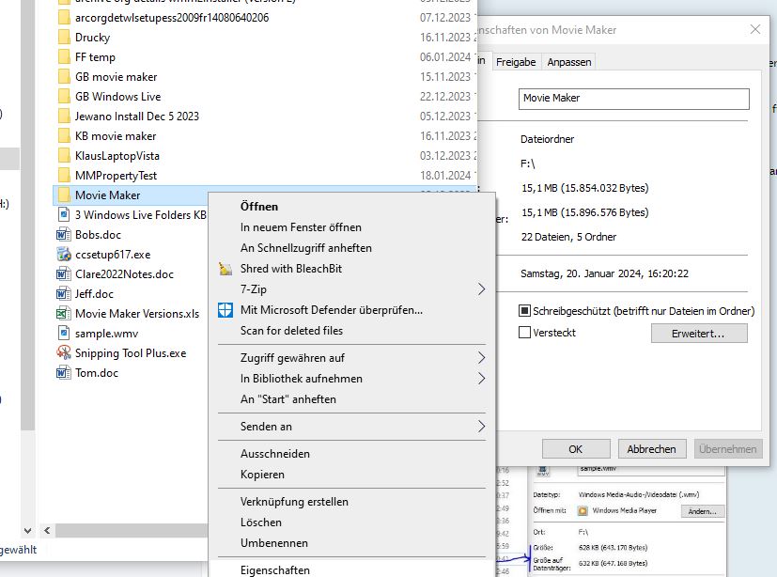This screenshot has width=777, height=577.
Task: Select the ccsetup617.exe installer icon
Action: pos(64,255)
